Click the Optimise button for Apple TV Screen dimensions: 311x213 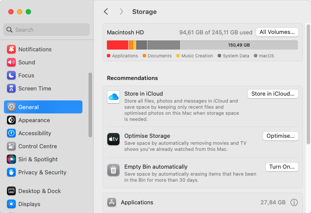pos(280,136)
